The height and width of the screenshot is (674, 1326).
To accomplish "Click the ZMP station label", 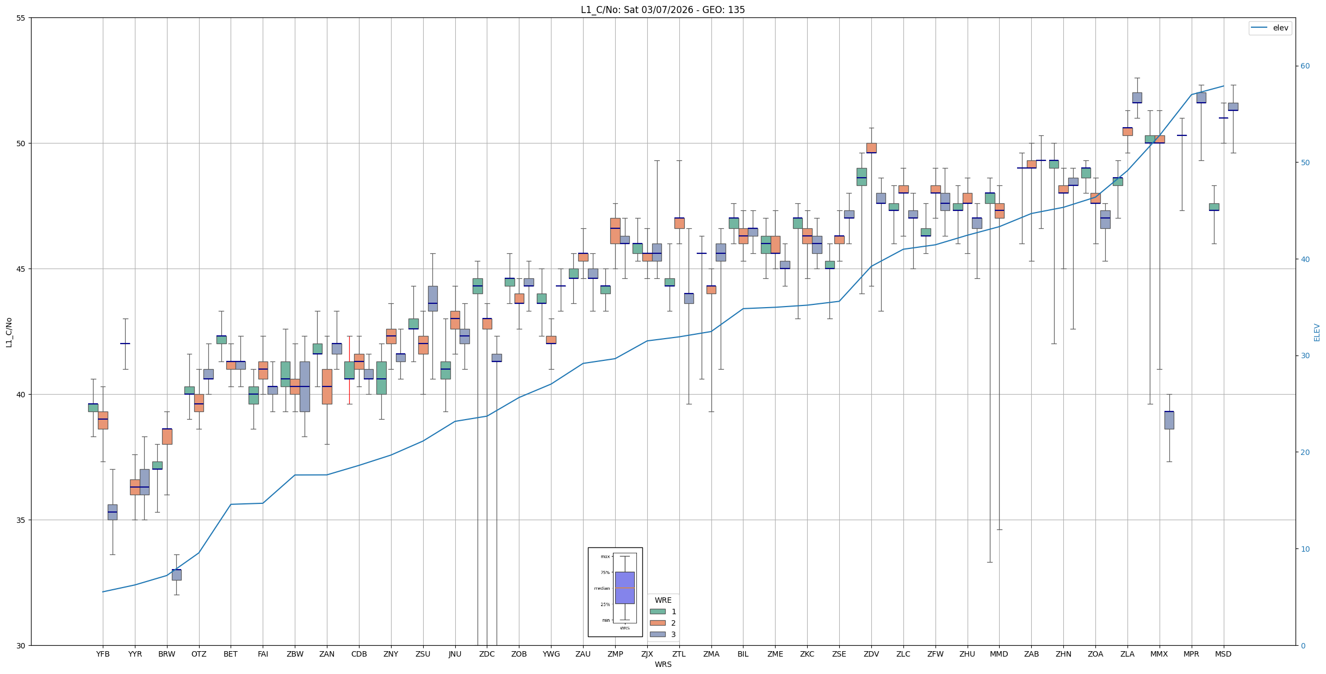I will click(x=615, y=654).
